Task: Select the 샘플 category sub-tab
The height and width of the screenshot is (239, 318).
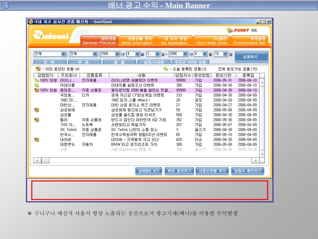Action: (119, 62)
